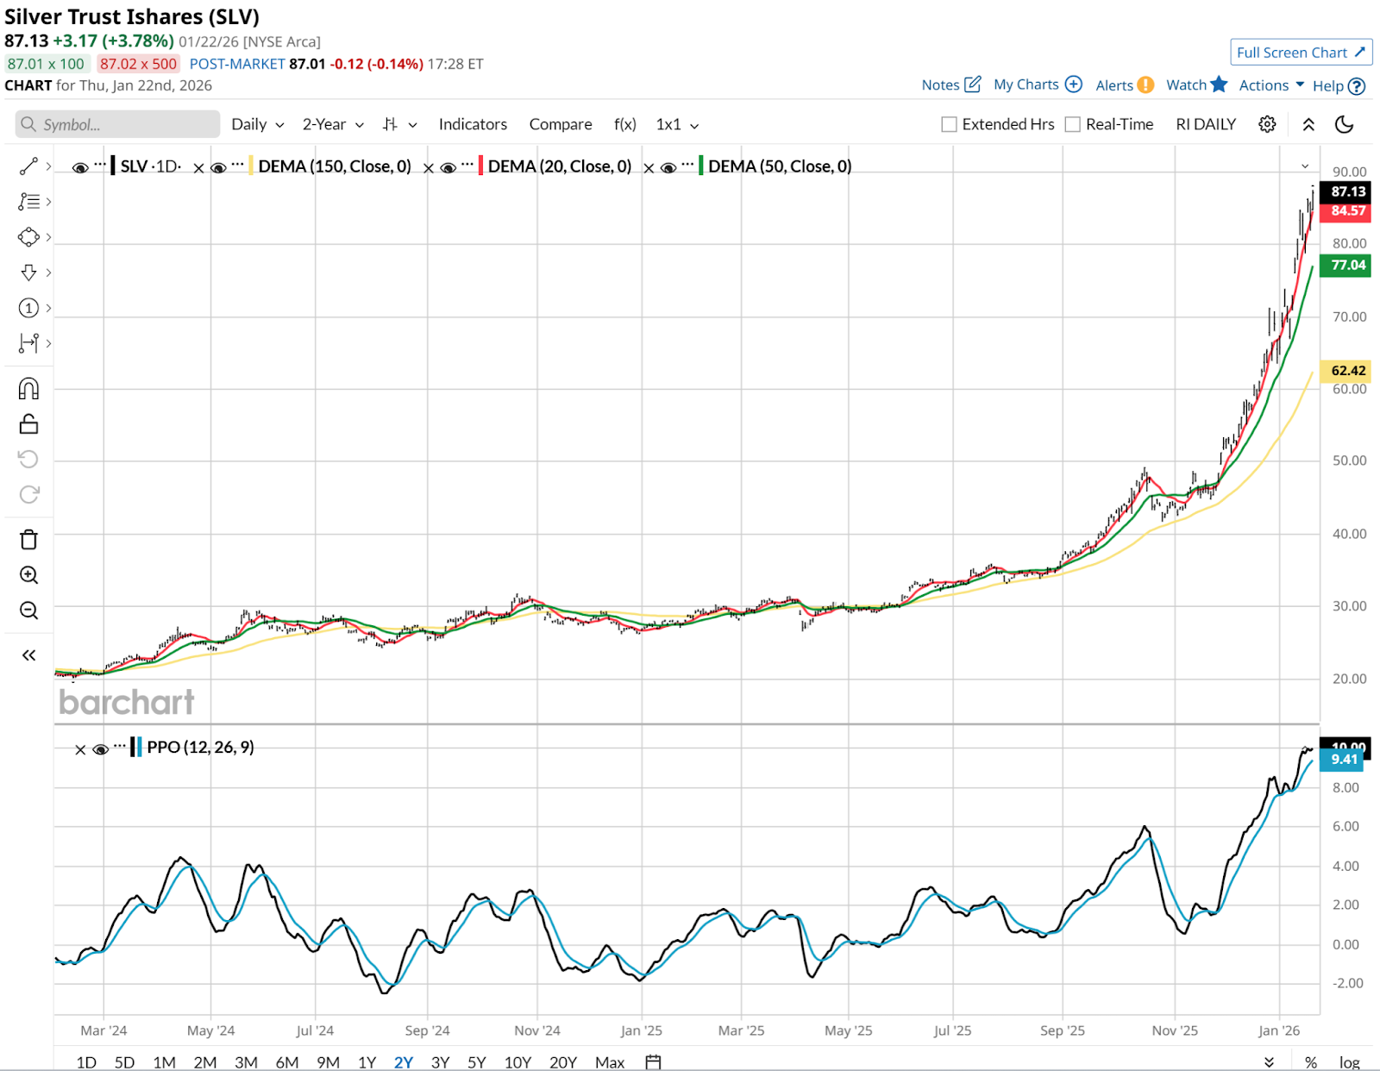Collapse the left drawing toolbar

pos(28,655)
